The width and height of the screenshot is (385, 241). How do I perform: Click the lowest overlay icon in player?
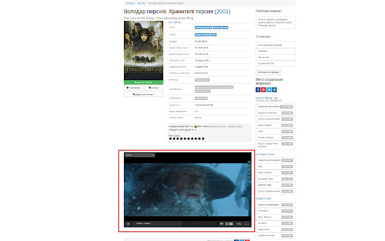[x=249, y=178]
